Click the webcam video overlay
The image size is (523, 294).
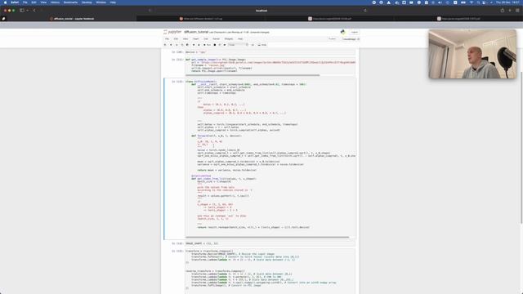[472, 54]
